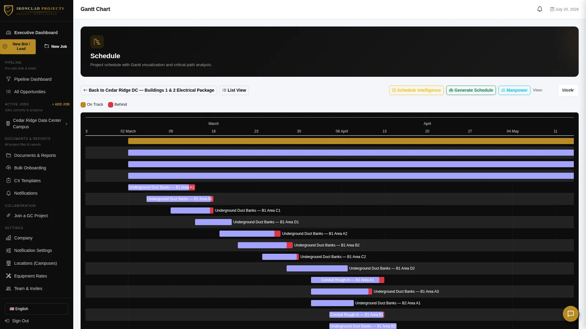This screenshot has height=329, width=586.
Task: Click the Equipment Rates tools icon
Action: [x=8, y=276]
